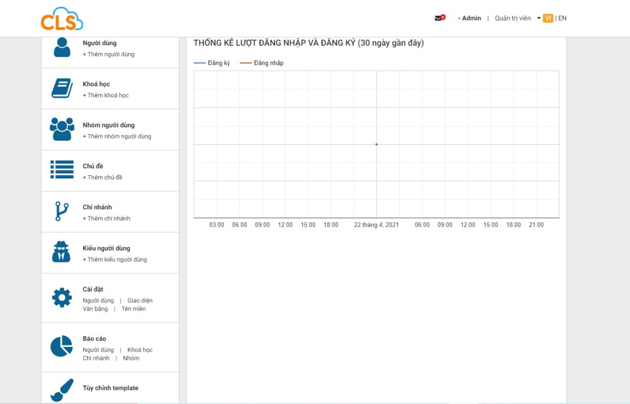Click the Người dùng person icon
Screen dimensions: 630x404
coord(62,47)
